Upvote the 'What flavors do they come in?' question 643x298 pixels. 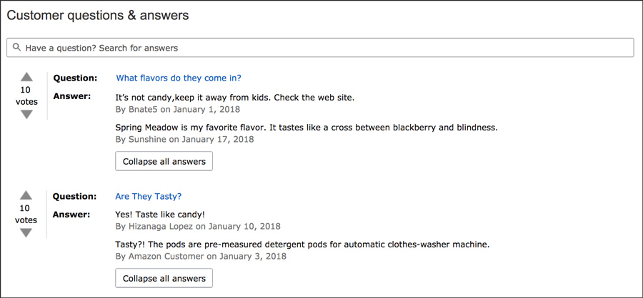click(26, 77)
